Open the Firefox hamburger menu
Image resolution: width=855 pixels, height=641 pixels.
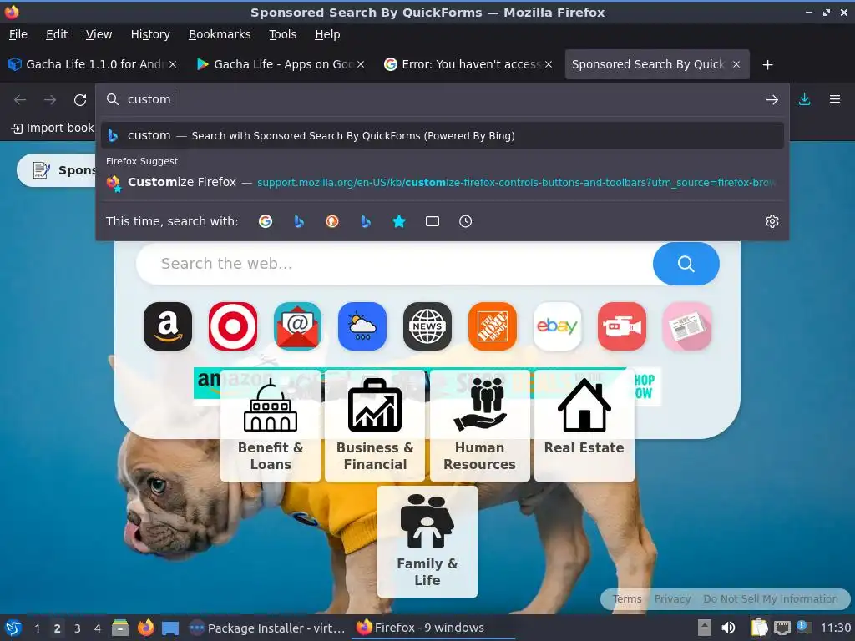pos(835,100)
